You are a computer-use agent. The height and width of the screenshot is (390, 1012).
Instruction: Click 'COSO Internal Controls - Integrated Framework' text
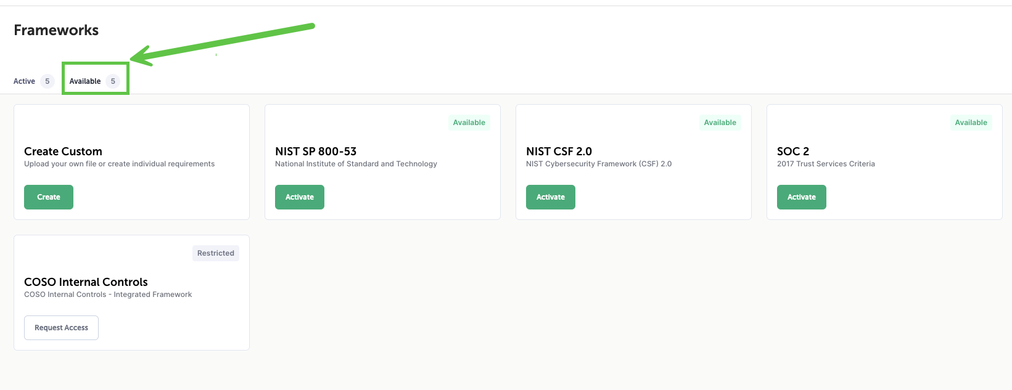[108, 295]
